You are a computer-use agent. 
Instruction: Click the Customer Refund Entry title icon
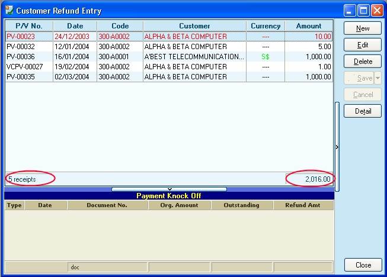[x=9, y=10]
